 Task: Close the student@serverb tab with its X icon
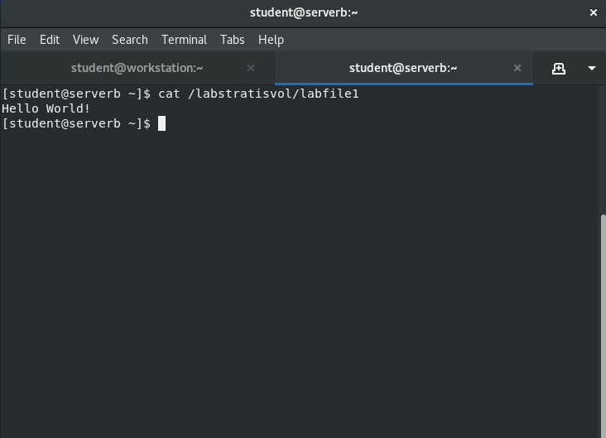pos(517,68)
